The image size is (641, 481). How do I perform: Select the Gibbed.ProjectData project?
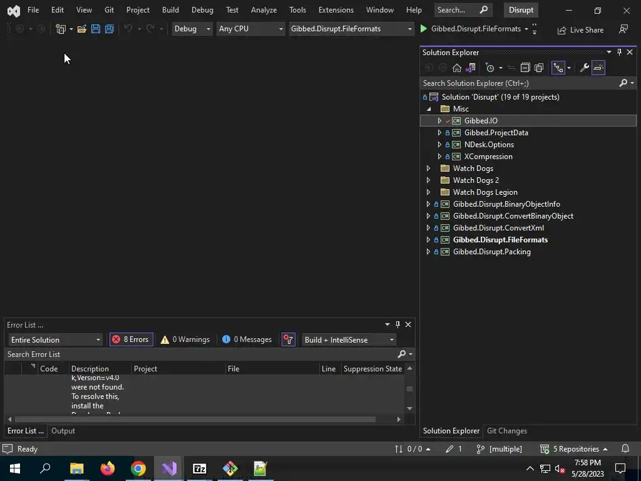click(x=496, y=133)
